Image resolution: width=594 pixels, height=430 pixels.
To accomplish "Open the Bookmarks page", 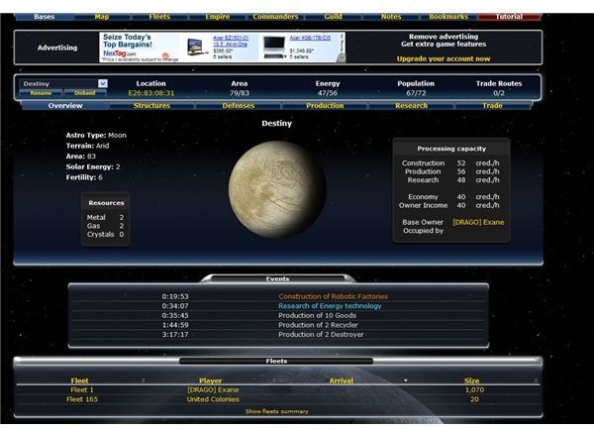I will click(448, 17).
